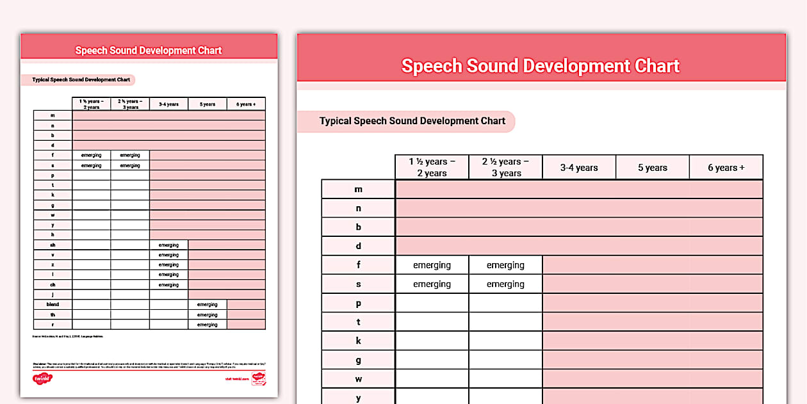Click the 'm' sound row label

coord(357,189)
